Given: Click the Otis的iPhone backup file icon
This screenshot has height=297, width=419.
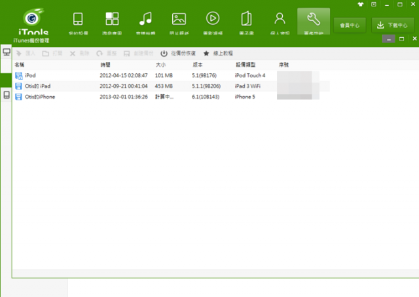Looking at the screenshot, I should [x=18, y=97].
